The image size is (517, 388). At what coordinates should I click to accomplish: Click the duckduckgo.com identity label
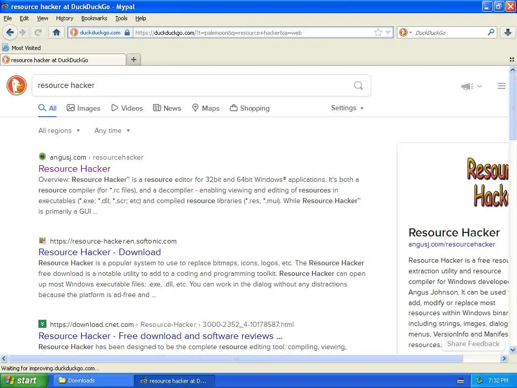click(100, 32)
